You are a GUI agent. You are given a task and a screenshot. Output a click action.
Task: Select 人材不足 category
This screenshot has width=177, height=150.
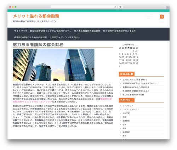[x=126, y=113]
